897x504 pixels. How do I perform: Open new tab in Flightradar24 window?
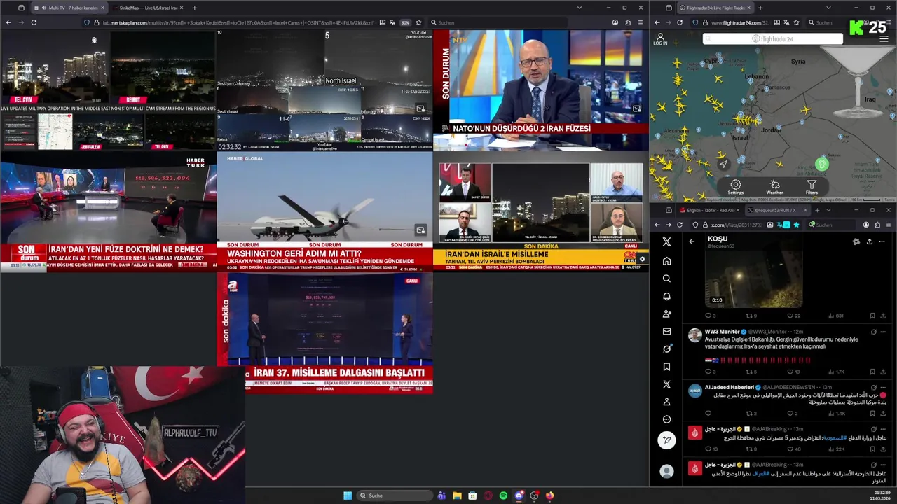pos(762,8)
